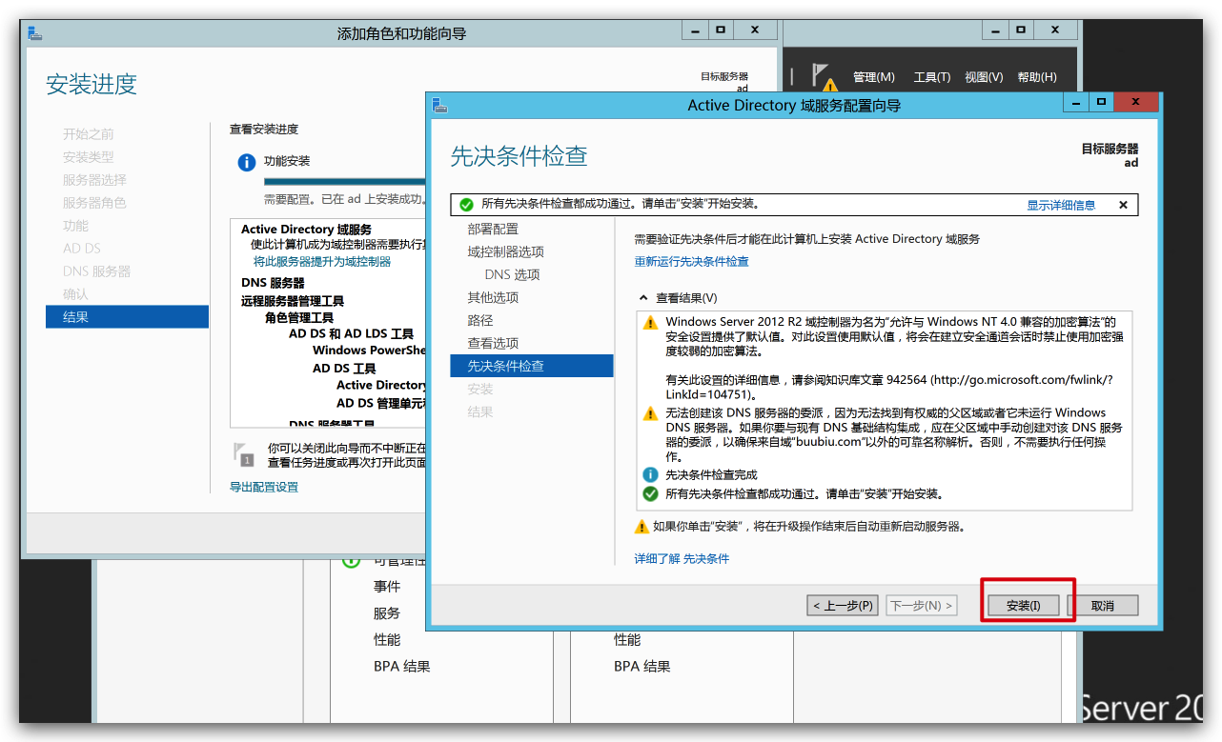Collapse the 查看结果(V) results section

pyautogui.click(x=643, y=298)
